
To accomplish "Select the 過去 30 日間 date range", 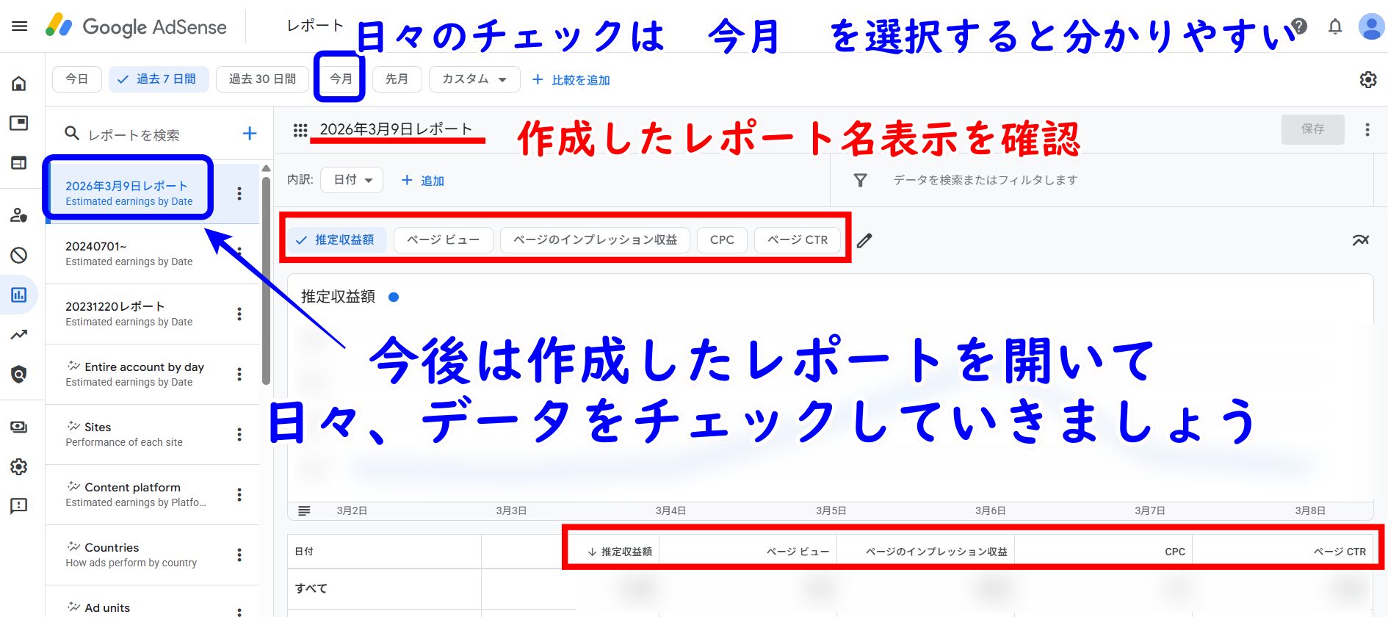I will pos(262,79).
